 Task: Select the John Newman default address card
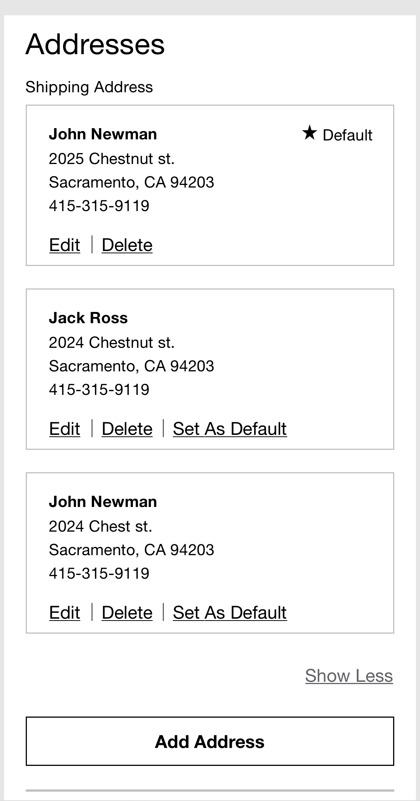click(210, 185)
